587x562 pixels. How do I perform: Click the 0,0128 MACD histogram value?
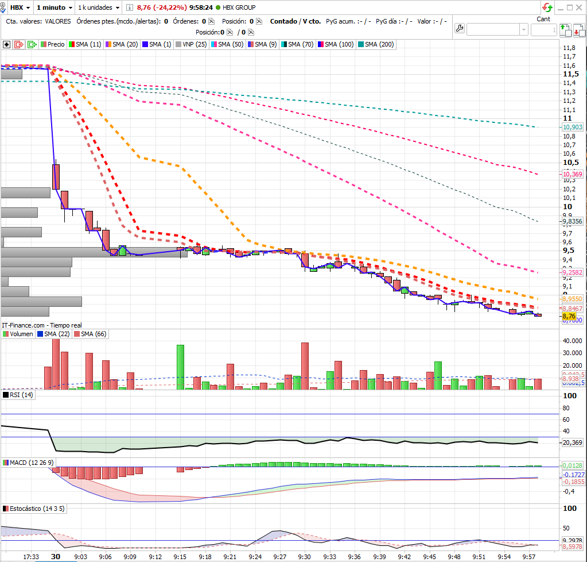click(573, 465)
